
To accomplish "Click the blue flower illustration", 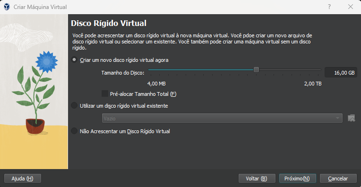I will 47,62.
